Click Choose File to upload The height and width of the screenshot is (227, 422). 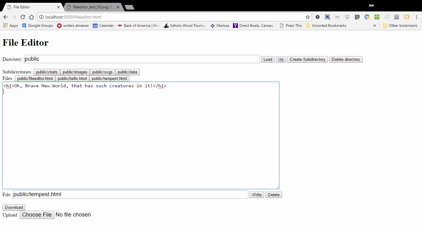click(37, 215)
